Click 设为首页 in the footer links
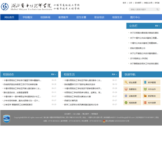 coord(67,114)
